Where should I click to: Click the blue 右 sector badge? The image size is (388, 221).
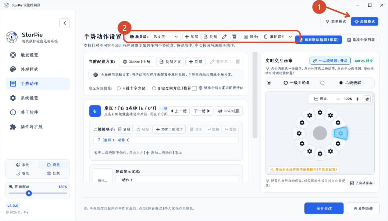click(x=95, y=111)
